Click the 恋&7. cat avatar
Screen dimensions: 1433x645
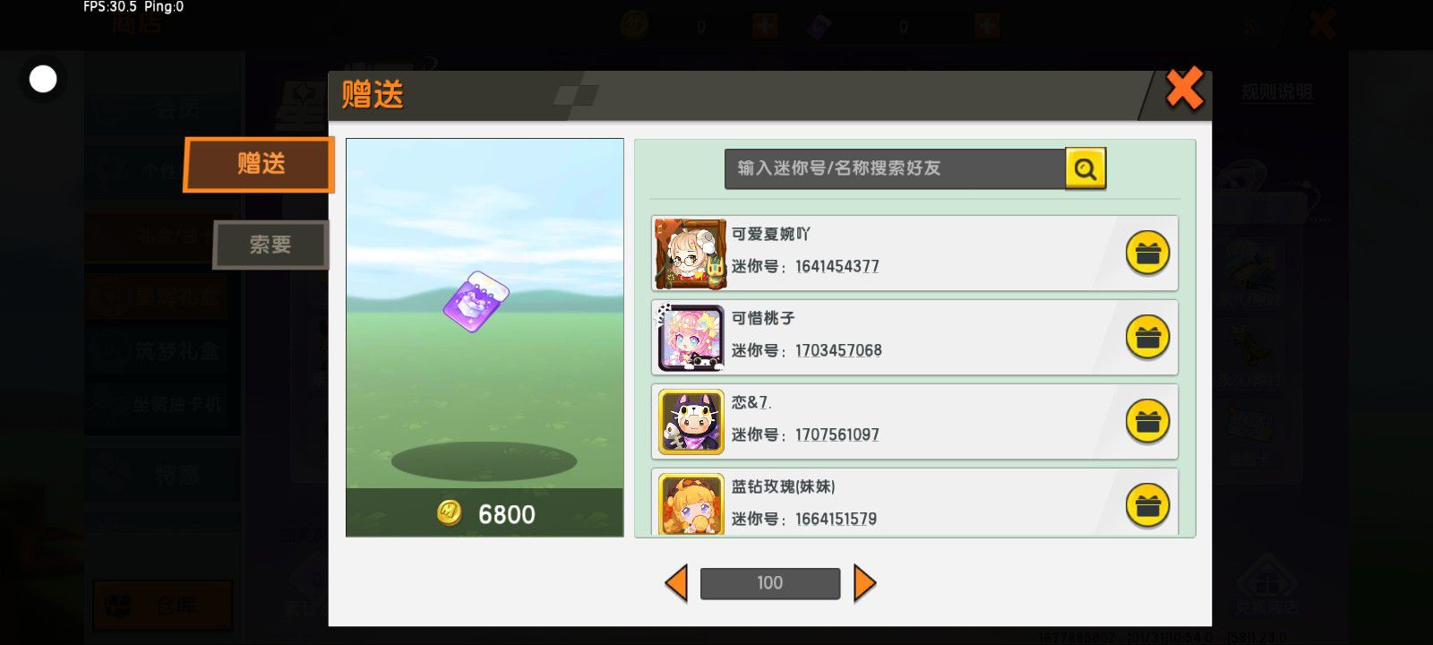point(691,422)
